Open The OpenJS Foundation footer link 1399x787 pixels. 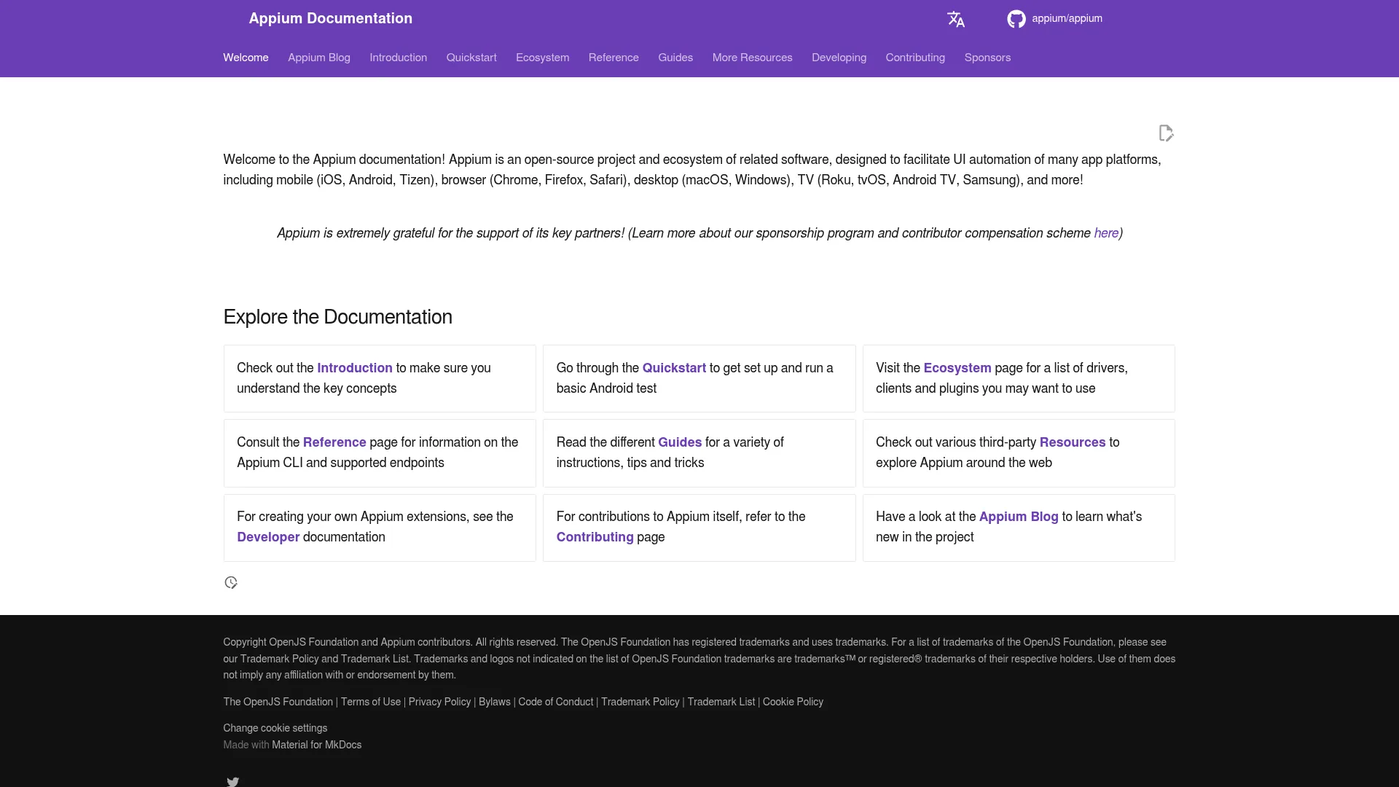[x=278, y=702]
